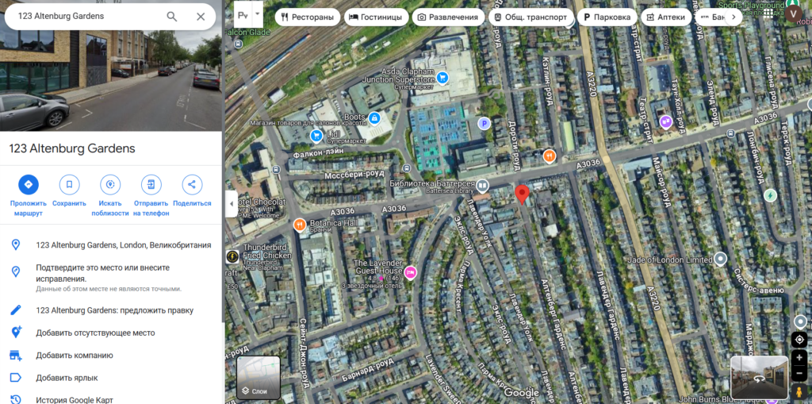Viewport: 812px width, 404px height.
Task: Show more category chips with chevron
Action: coord(733,17)
